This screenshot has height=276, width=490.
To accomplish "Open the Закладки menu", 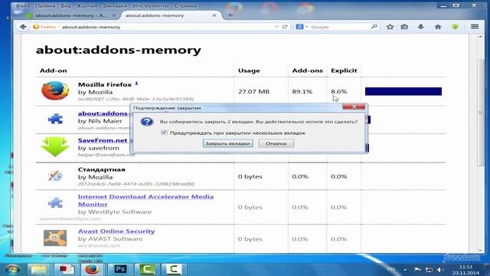I will click(115, 5).
